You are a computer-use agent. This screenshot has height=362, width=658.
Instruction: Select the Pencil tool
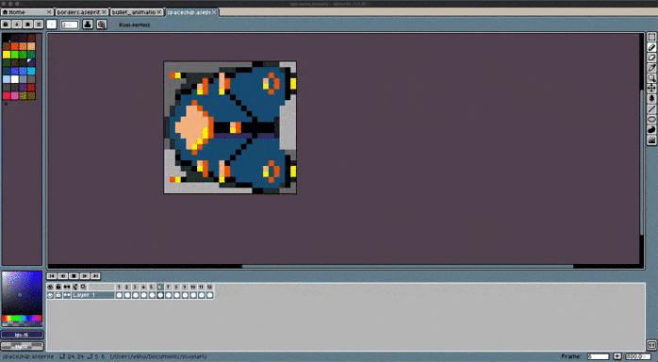click(651, 47)
